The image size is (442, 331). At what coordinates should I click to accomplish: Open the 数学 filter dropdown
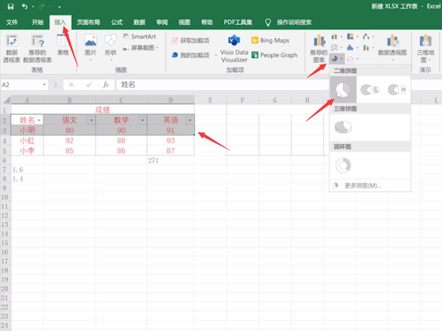click(x=142, y=120)
